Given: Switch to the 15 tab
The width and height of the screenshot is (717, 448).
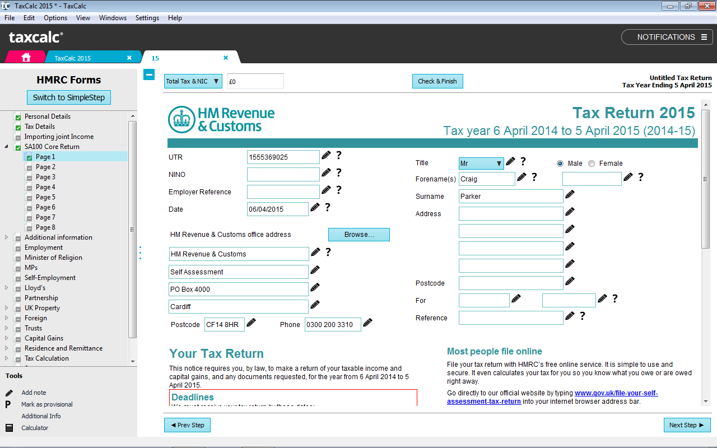Looking at the screenshot, I should 155,58.
